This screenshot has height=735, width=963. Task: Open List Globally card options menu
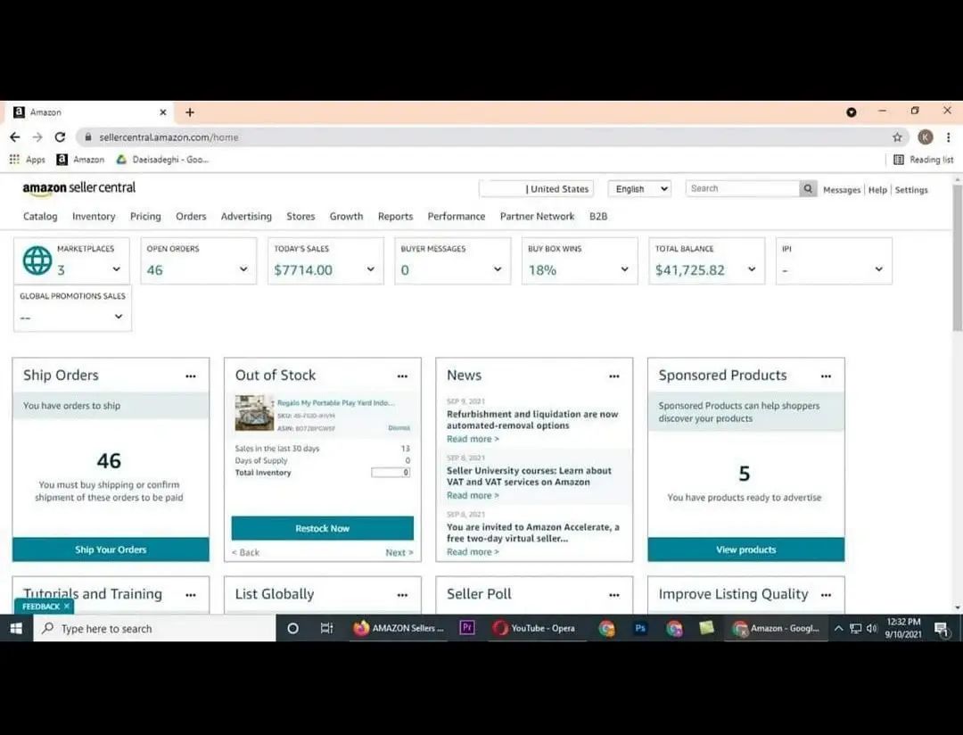point(402,595)
